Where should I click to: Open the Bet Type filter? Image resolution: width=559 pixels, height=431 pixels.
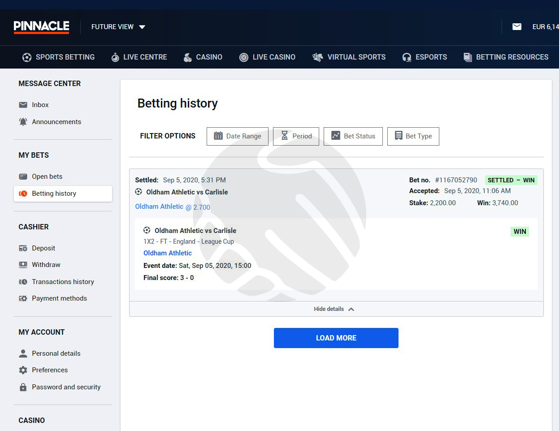pos(413,136)
